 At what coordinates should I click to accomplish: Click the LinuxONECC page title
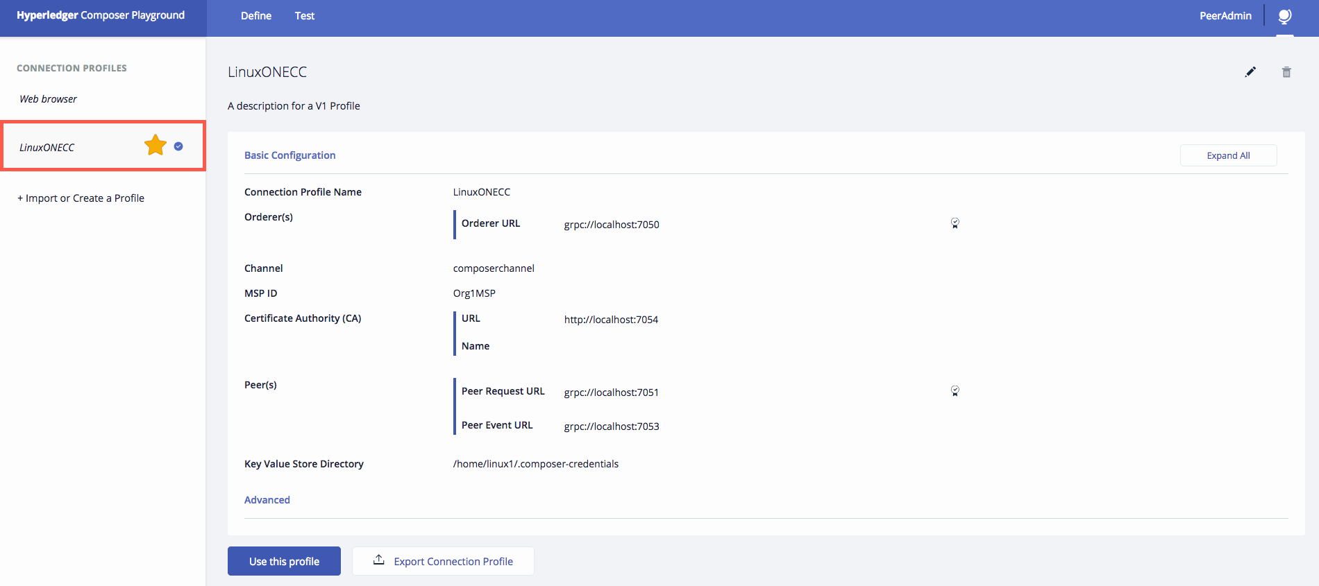267,72
